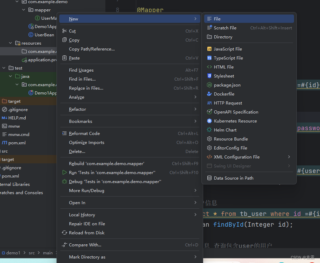Click the Debug 'Tests' bug icon
Screen dimensions: 320x263
64,181
